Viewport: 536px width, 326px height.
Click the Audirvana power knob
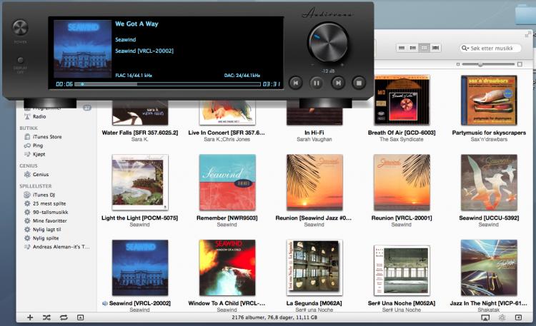(x=20, y=28)
